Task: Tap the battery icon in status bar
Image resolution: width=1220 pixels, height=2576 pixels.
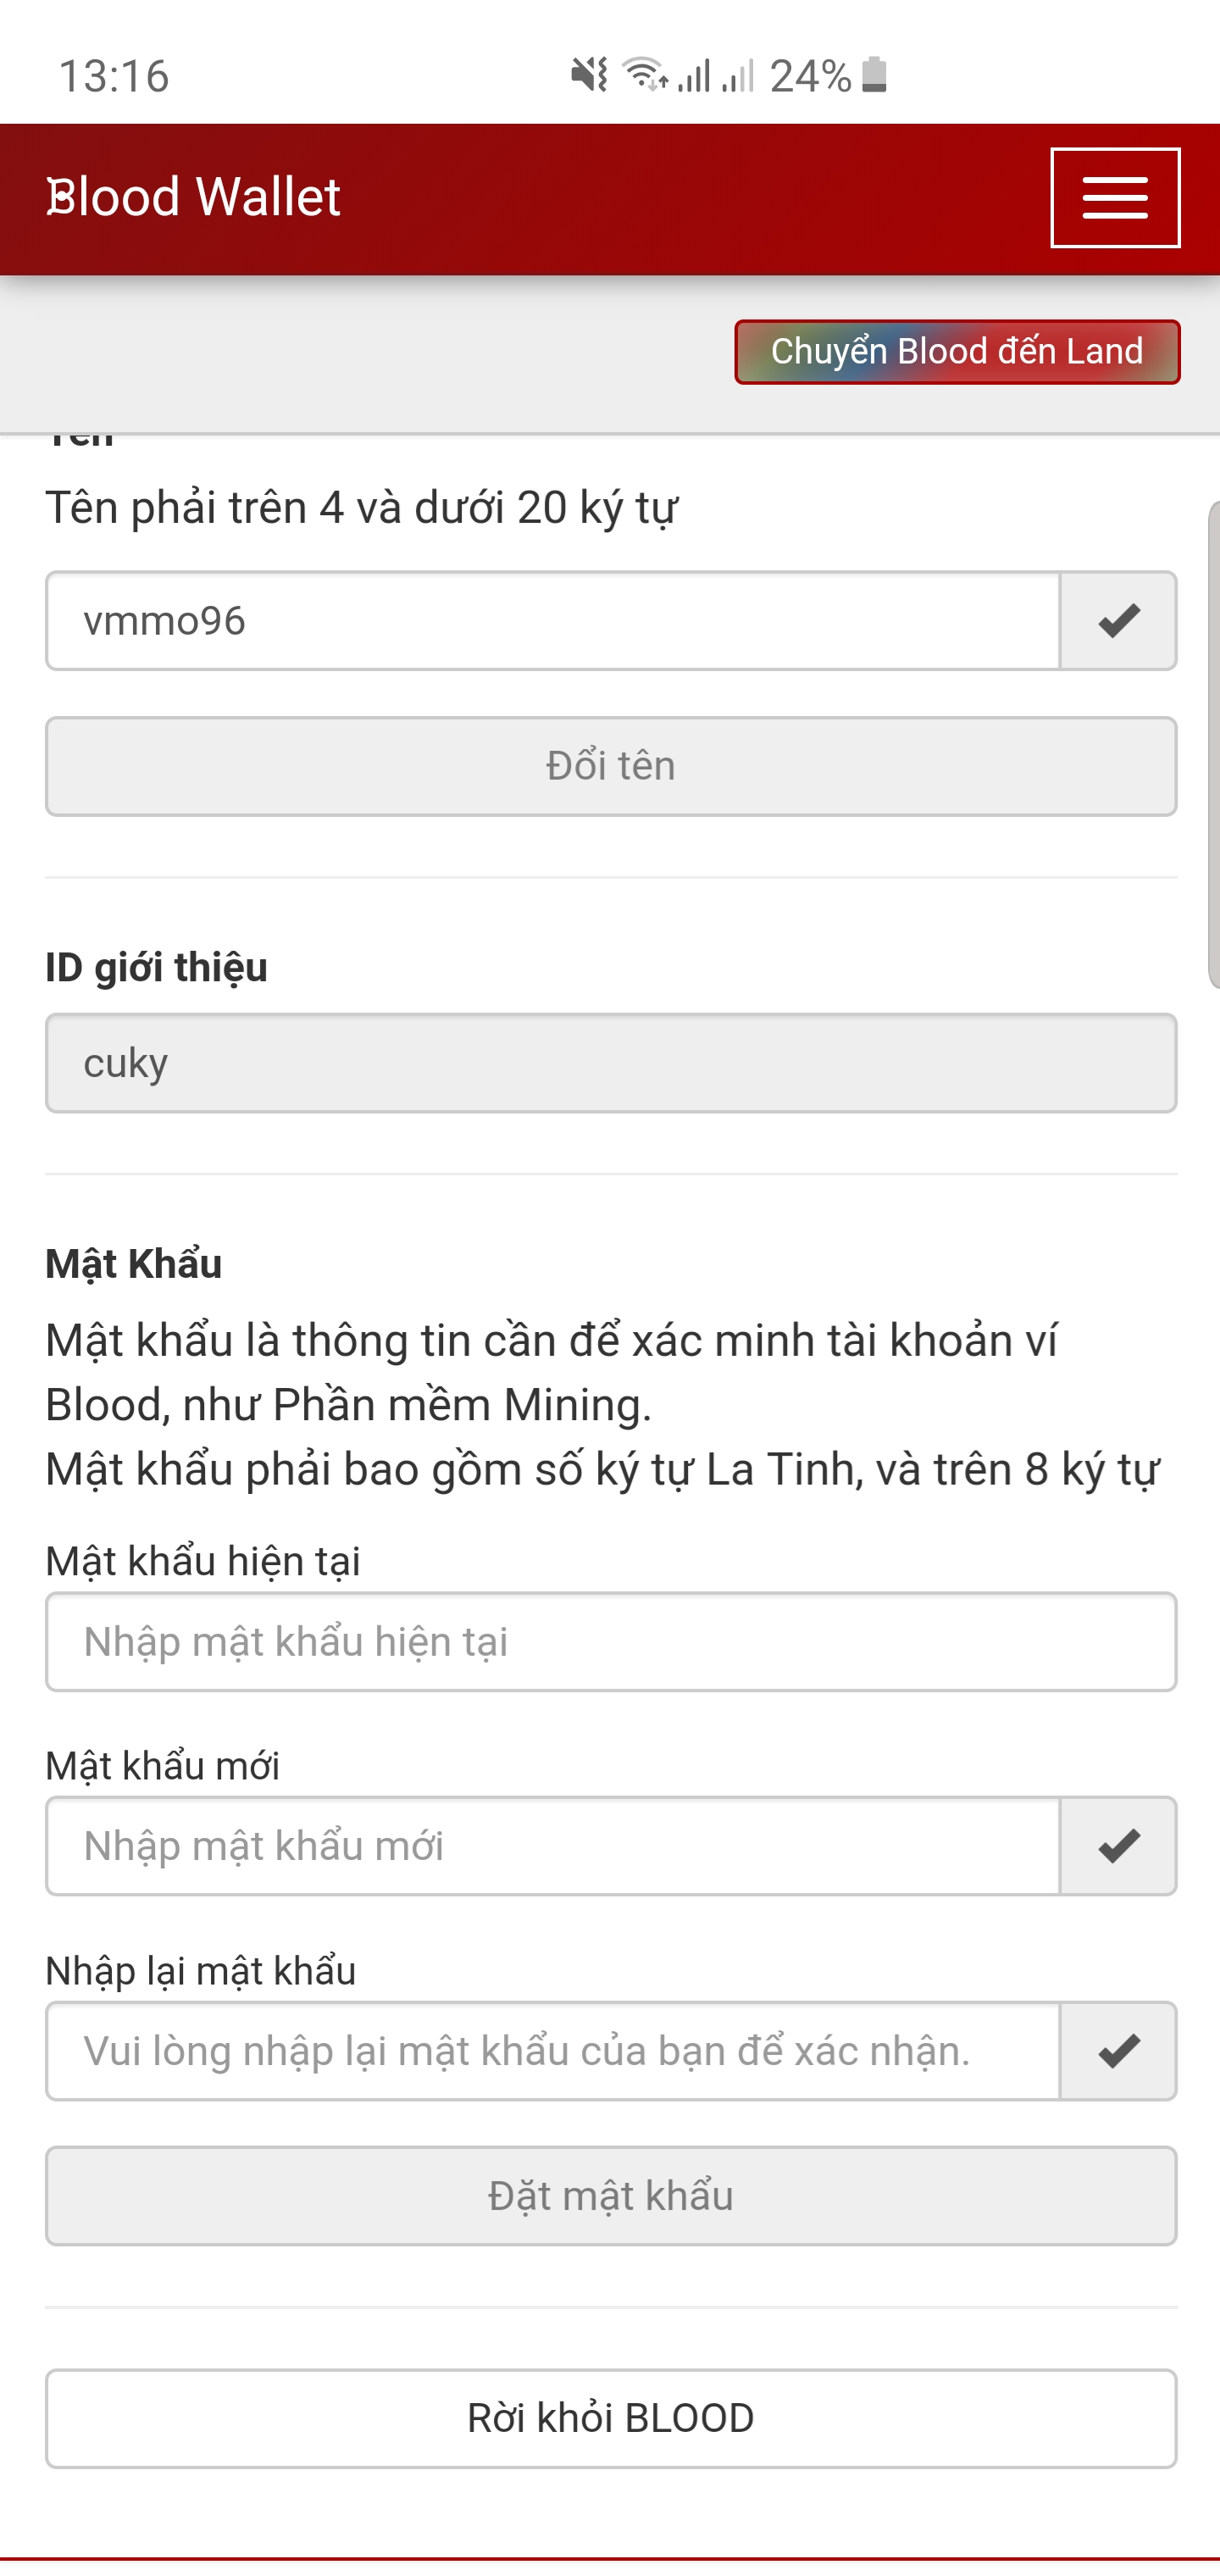Action: pyautogui.click(x=874, y=75)
